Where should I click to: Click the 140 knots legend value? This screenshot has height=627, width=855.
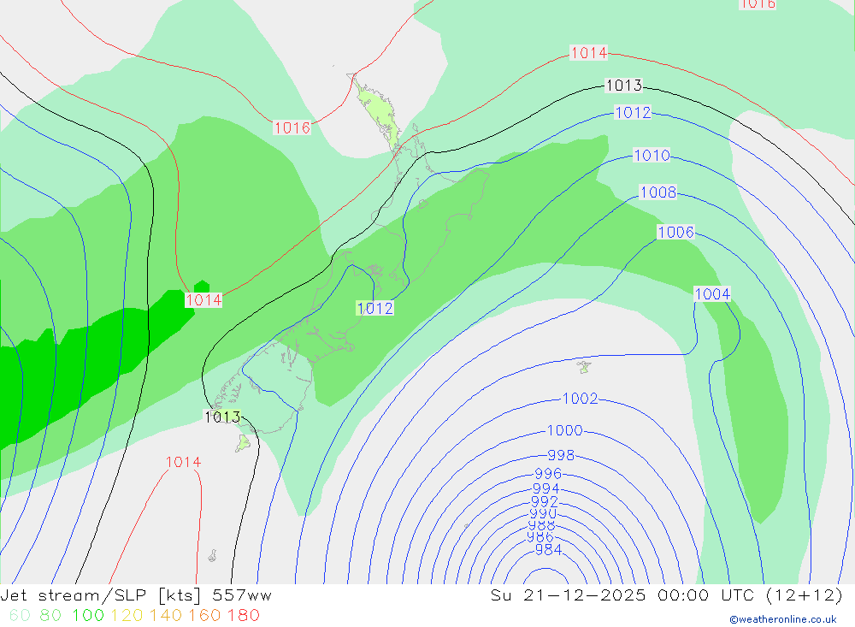point(166,616)
